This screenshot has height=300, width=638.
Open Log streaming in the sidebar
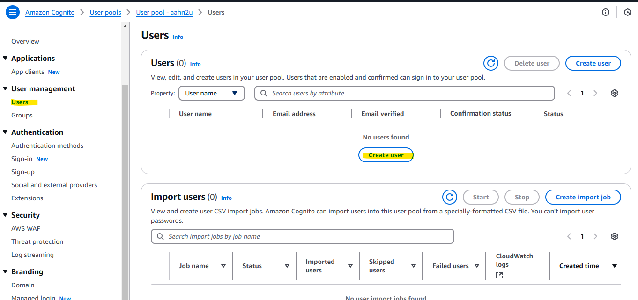(x=32, y=255)
